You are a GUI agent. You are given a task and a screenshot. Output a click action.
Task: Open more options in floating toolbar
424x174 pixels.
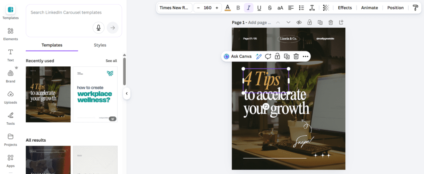tap(306, 56)
